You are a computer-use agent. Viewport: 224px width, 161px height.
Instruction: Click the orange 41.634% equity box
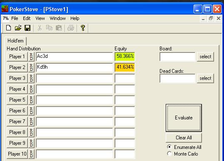pyautogui.click(x=125, y=67)
